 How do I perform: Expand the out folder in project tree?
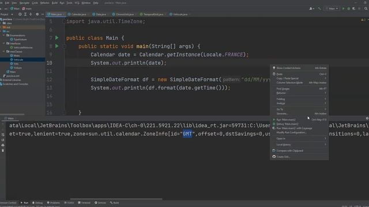[1, 27]
